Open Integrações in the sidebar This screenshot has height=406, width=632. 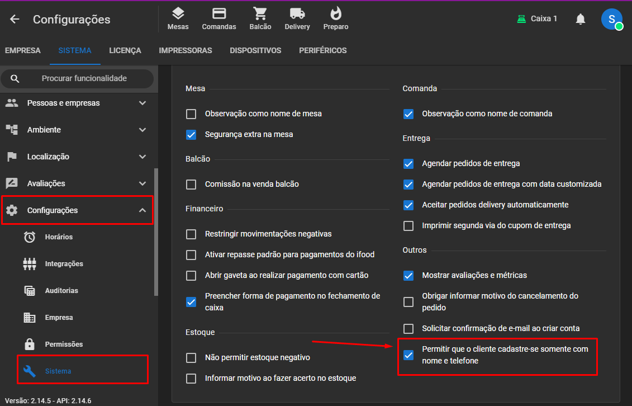pos(64,264)
